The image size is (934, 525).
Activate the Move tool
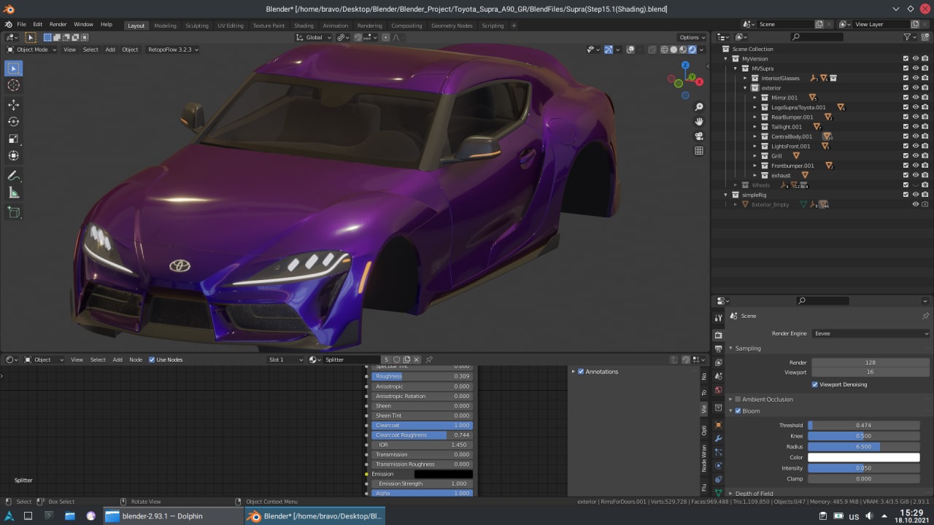coord(14,104)
